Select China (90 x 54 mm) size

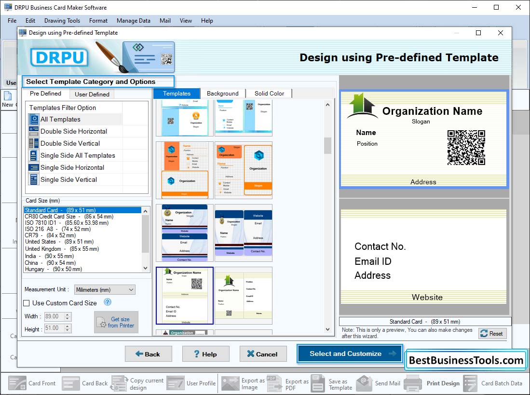[x=82, y=263]
